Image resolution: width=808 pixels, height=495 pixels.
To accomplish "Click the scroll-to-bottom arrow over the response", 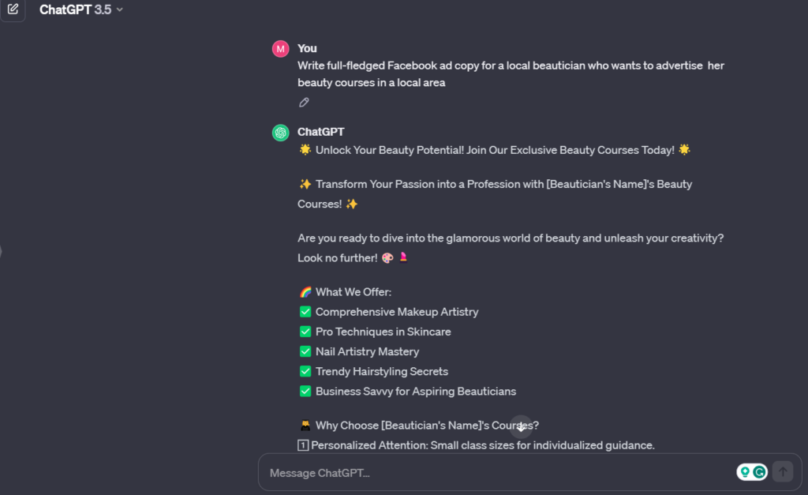I will [x=521, y=426].
